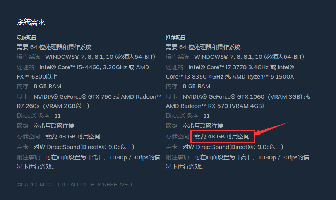The image size is (336, 200).
Task: Click minimum 声卡 DirectSound line
Action: [75, 147]
